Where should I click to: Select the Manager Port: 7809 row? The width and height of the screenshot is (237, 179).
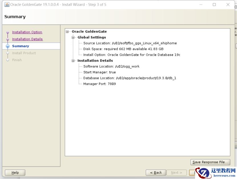[99, 84]
